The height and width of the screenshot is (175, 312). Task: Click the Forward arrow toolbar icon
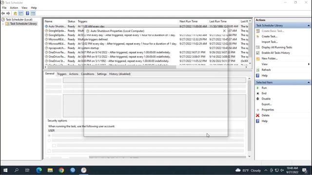pos(8,13)
